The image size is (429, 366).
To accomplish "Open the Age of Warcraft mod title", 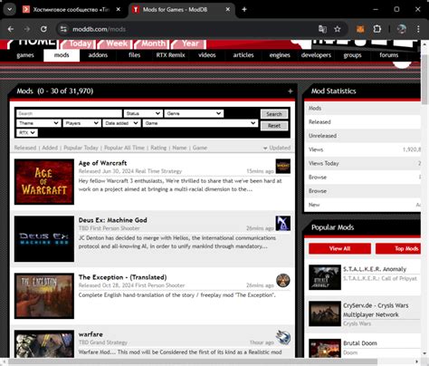I will (102, 163).
